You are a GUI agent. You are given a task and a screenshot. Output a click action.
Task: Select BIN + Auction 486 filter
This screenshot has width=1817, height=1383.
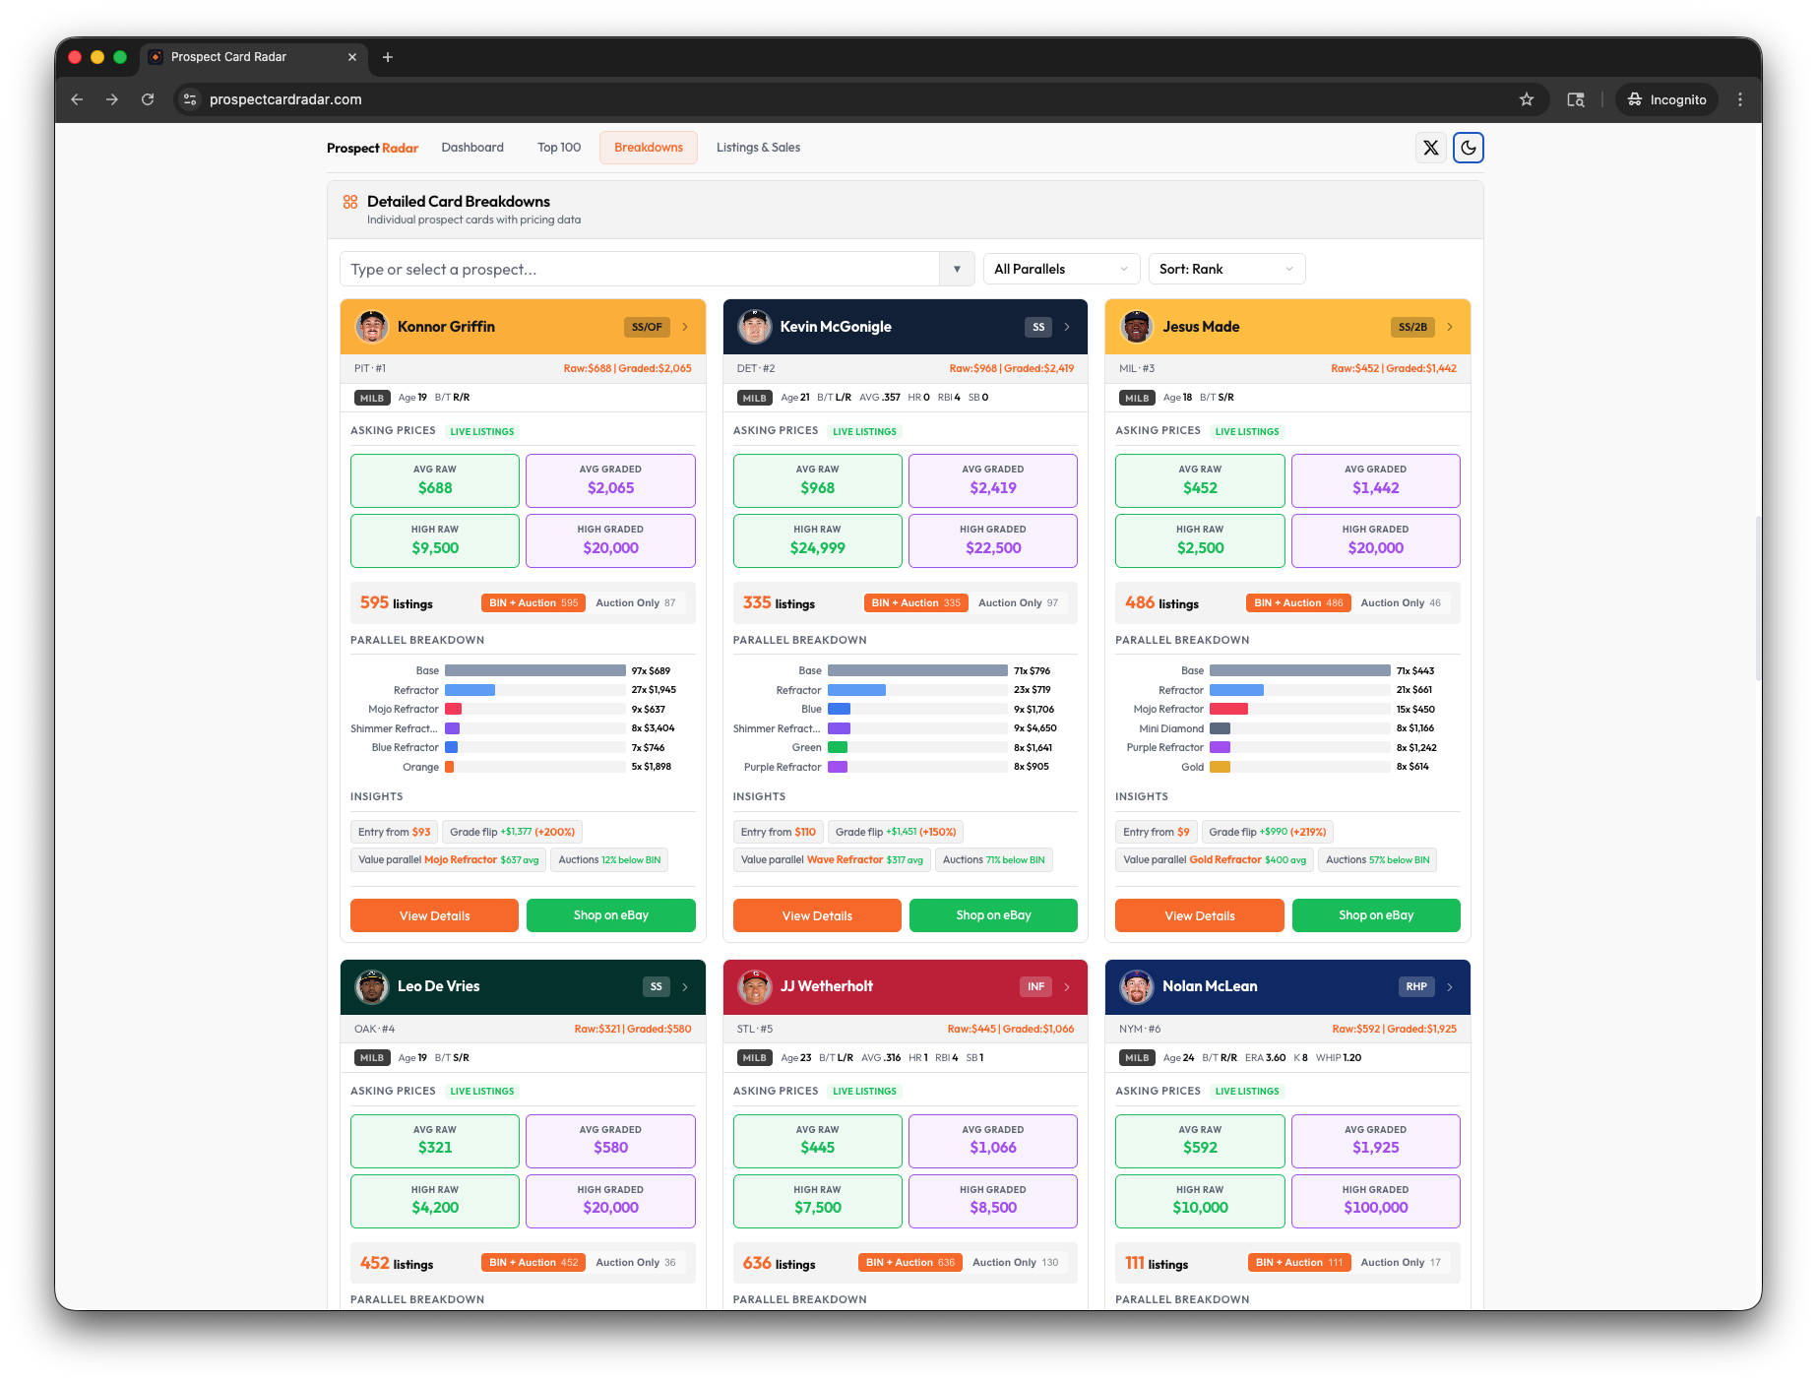pos(1298,603)
